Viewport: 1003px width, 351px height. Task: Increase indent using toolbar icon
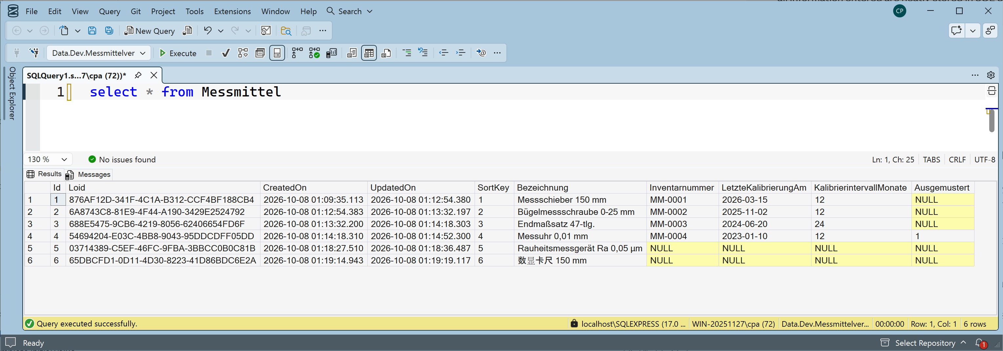click(461, 53)
